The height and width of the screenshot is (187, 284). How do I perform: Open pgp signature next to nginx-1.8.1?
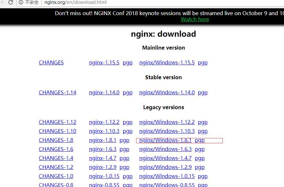[124, 140]
